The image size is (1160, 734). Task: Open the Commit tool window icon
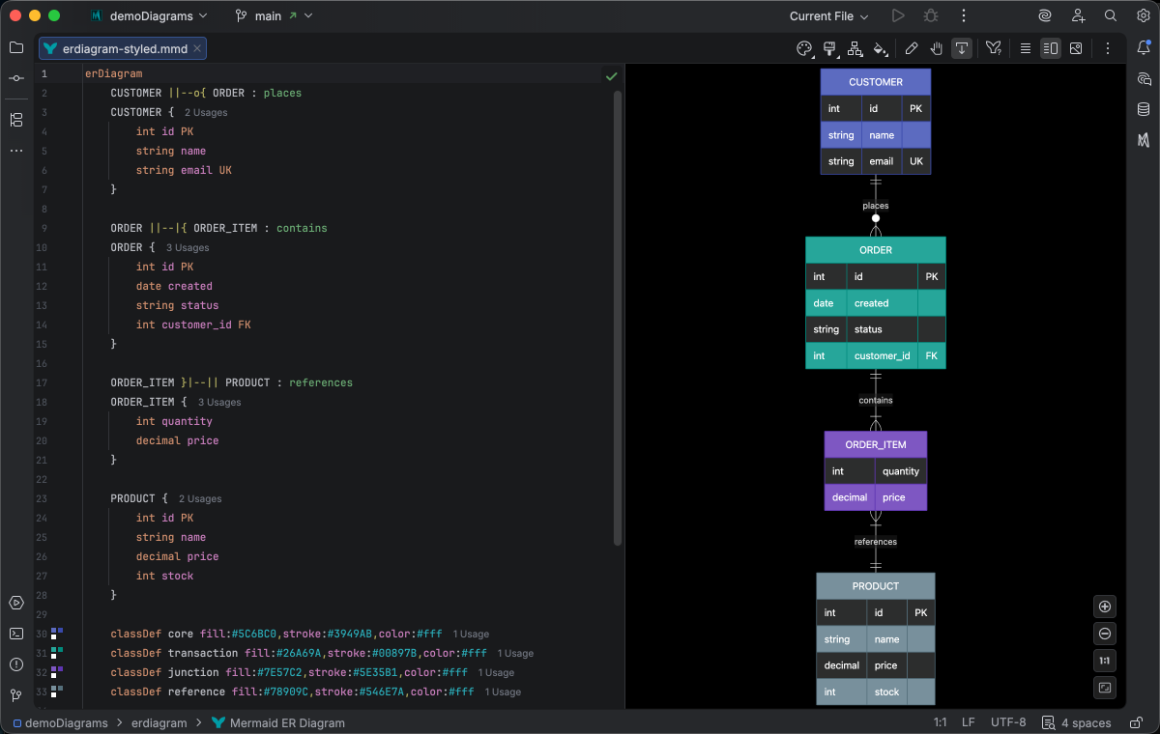(x=16, y=78)
